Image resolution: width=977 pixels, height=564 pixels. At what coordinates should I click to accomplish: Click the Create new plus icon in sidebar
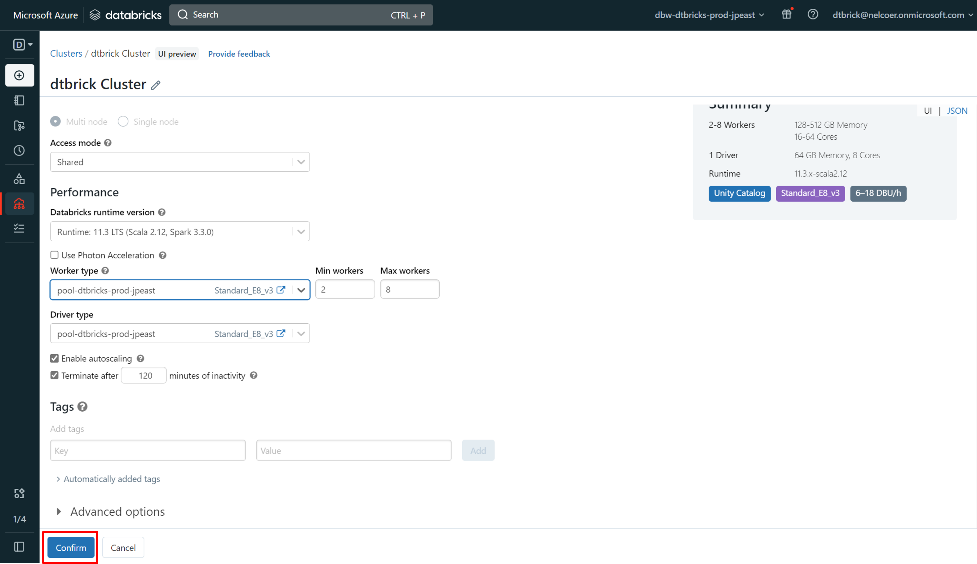pos(20,75)
